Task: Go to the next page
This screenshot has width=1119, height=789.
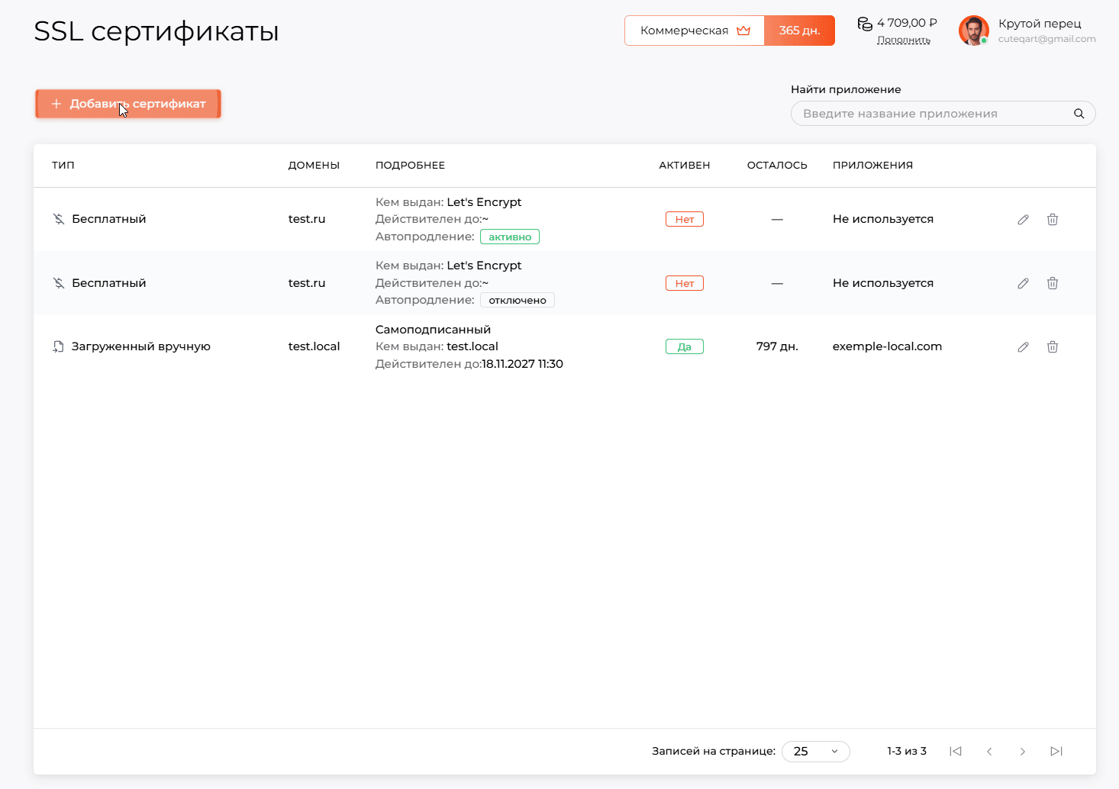Action: tap(1023, 752)
